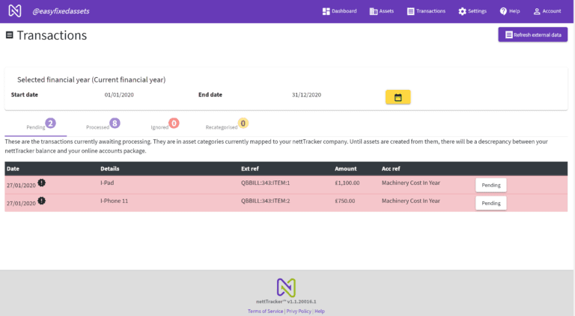Switch to the Processed tab
Image resolution: width=575 pixels, height=316 pixels.
tap(97, 127)
